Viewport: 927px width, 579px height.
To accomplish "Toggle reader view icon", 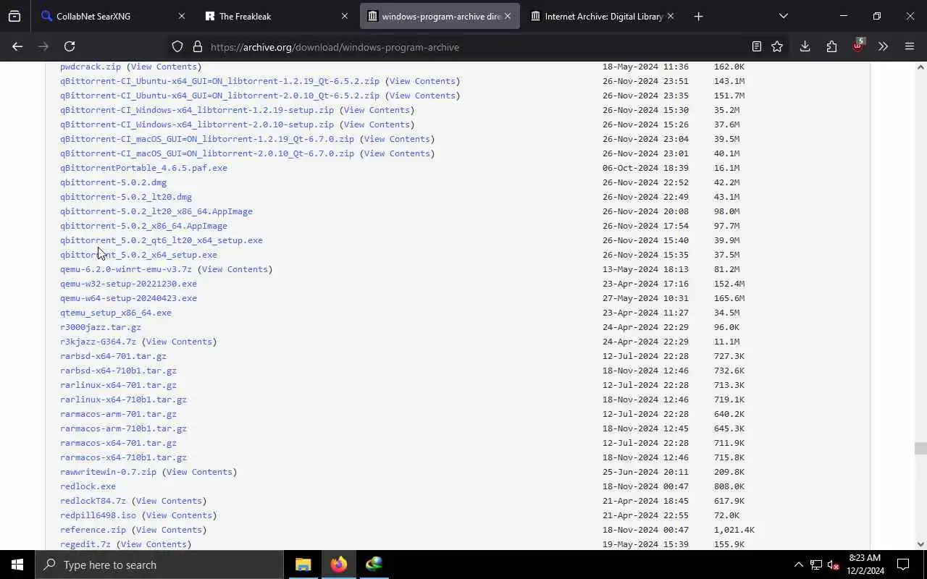I will point(756,46).
